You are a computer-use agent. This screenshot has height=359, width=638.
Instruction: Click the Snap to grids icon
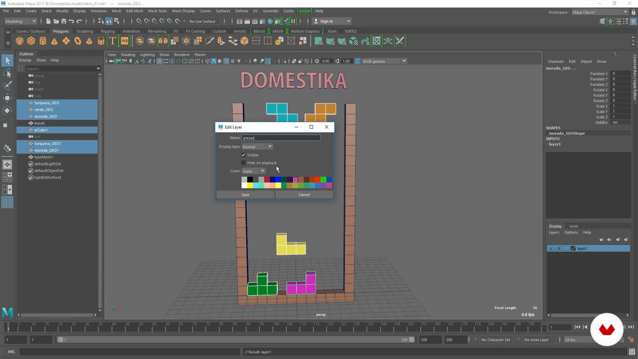[x=139, y=21]
